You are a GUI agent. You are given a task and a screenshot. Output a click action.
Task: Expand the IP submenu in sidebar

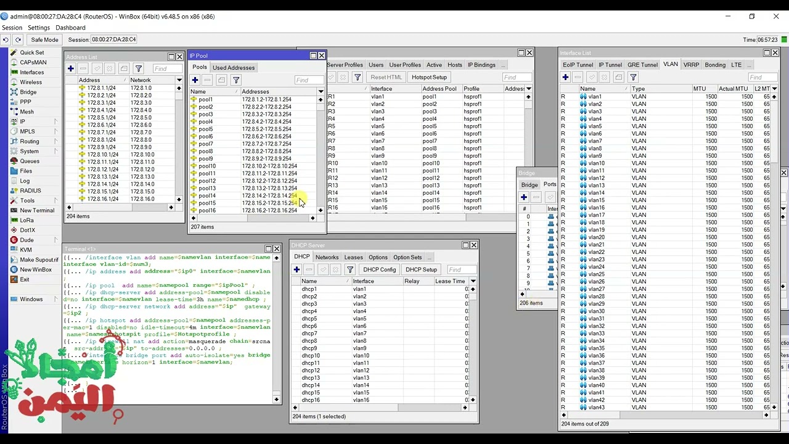pos(22,121)
